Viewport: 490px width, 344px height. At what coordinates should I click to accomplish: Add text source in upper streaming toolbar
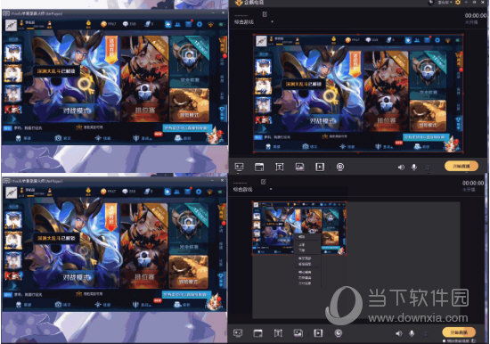click(280, 167)
